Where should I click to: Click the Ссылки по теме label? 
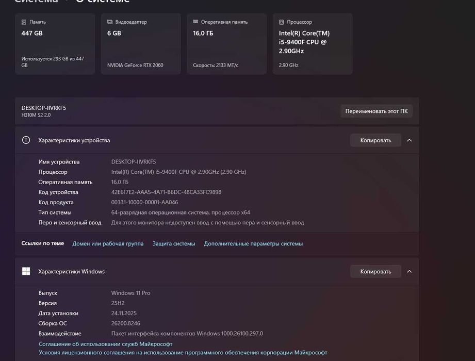(43, 243)
